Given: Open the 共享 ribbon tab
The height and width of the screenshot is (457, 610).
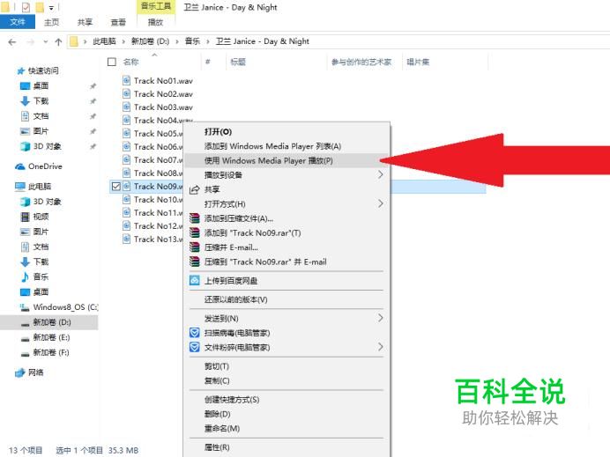Looking at the screenshot, I should tap(85, 22).
